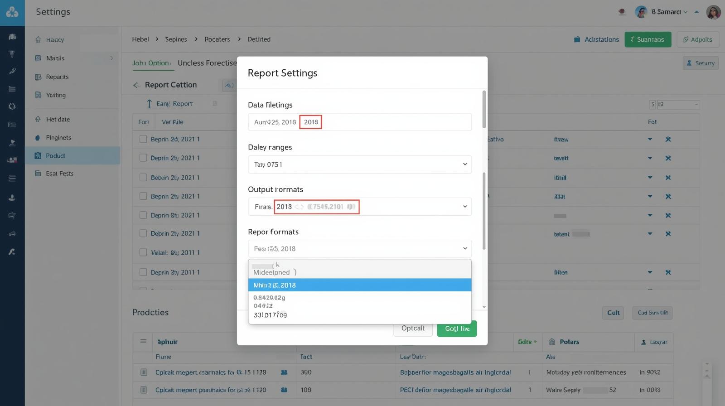Click the green Suanans button

(648, 39)
